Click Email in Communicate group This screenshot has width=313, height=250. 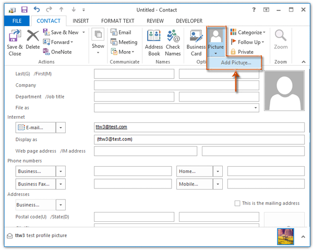point(121,32)
